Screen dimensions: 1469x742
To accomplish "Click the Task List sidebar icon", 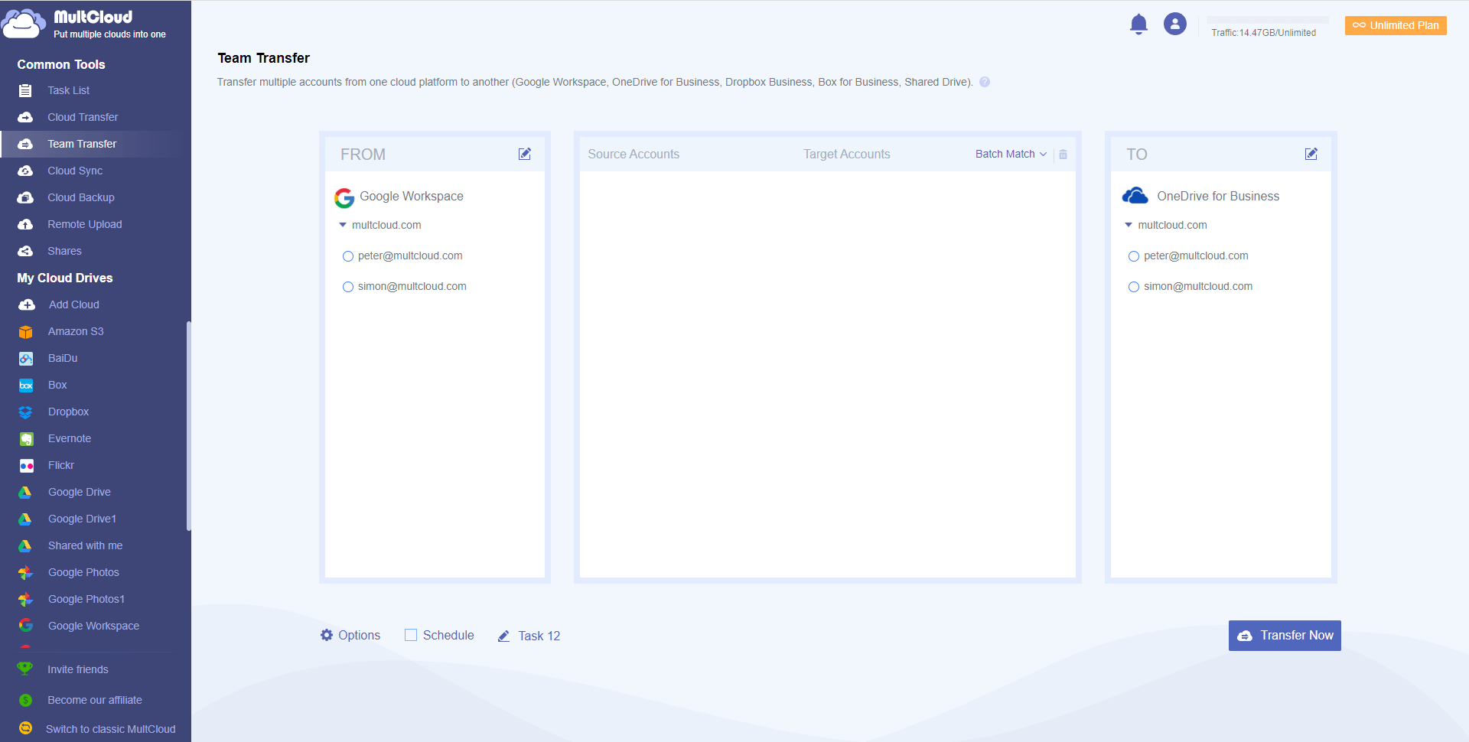I will pyautogui.click(x=25, y=90).
